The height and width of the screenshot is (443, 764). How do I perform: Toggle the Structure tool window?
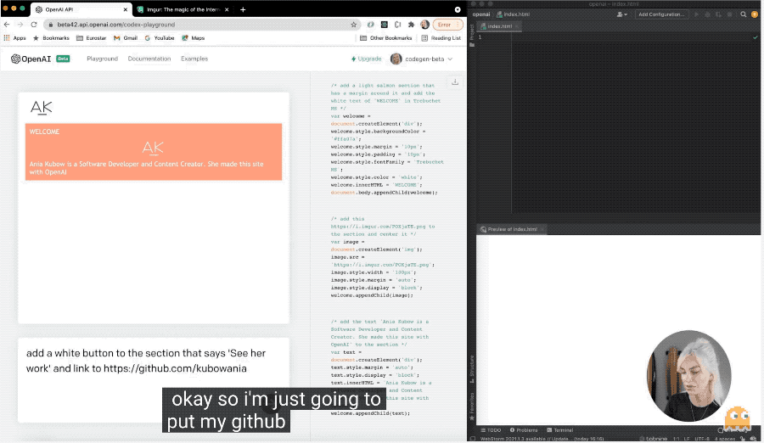point(472,367)
